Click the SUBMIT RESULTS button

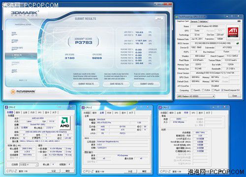click(x=86, y=84)
